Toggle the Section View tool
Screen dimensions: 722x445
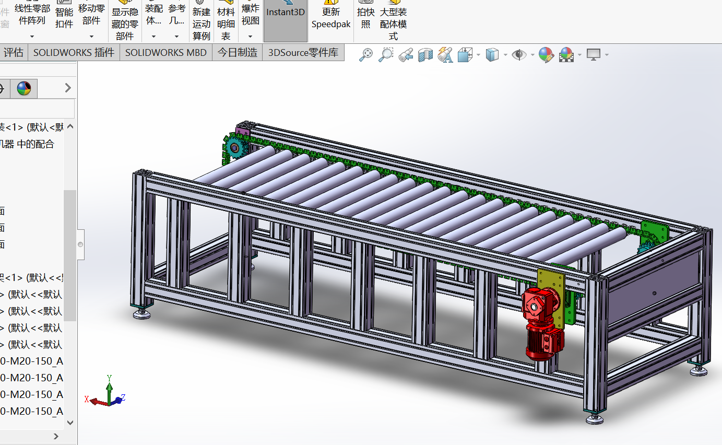pyautogui.click(x=425, y=54)
